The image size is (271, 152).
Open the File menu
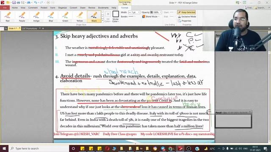[x=5, y=8]
